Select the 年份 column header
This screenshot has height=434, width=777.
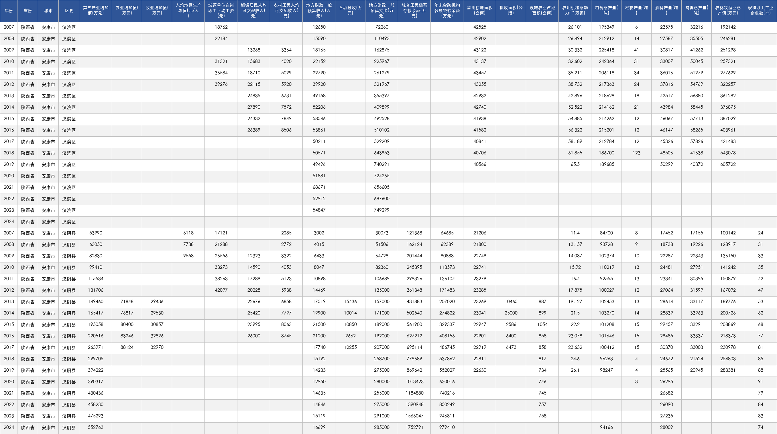[x=9, y=11]
